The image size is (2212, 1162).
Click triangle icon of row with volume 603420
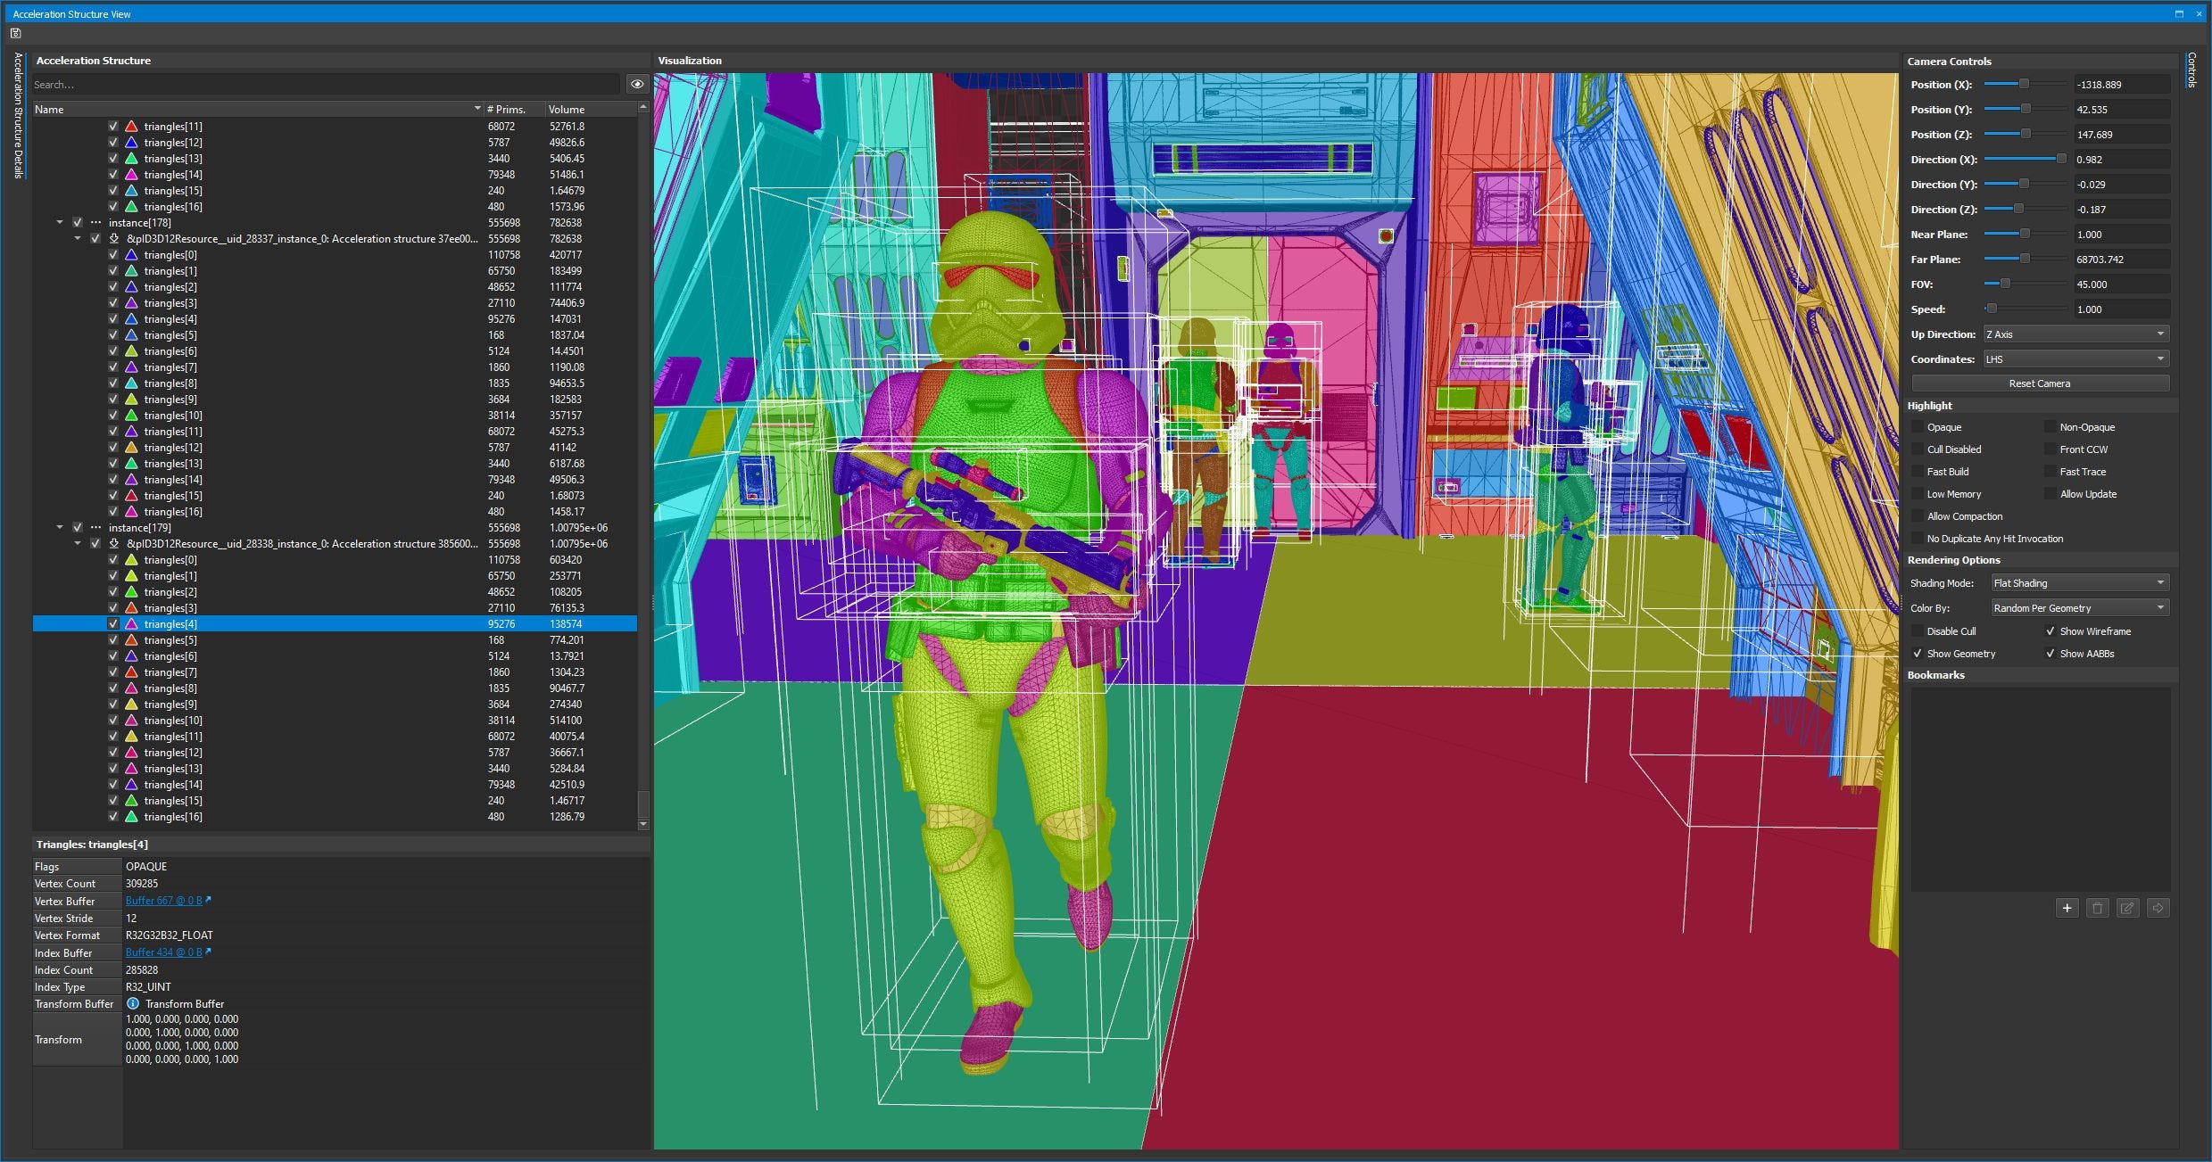click(131, 560)
